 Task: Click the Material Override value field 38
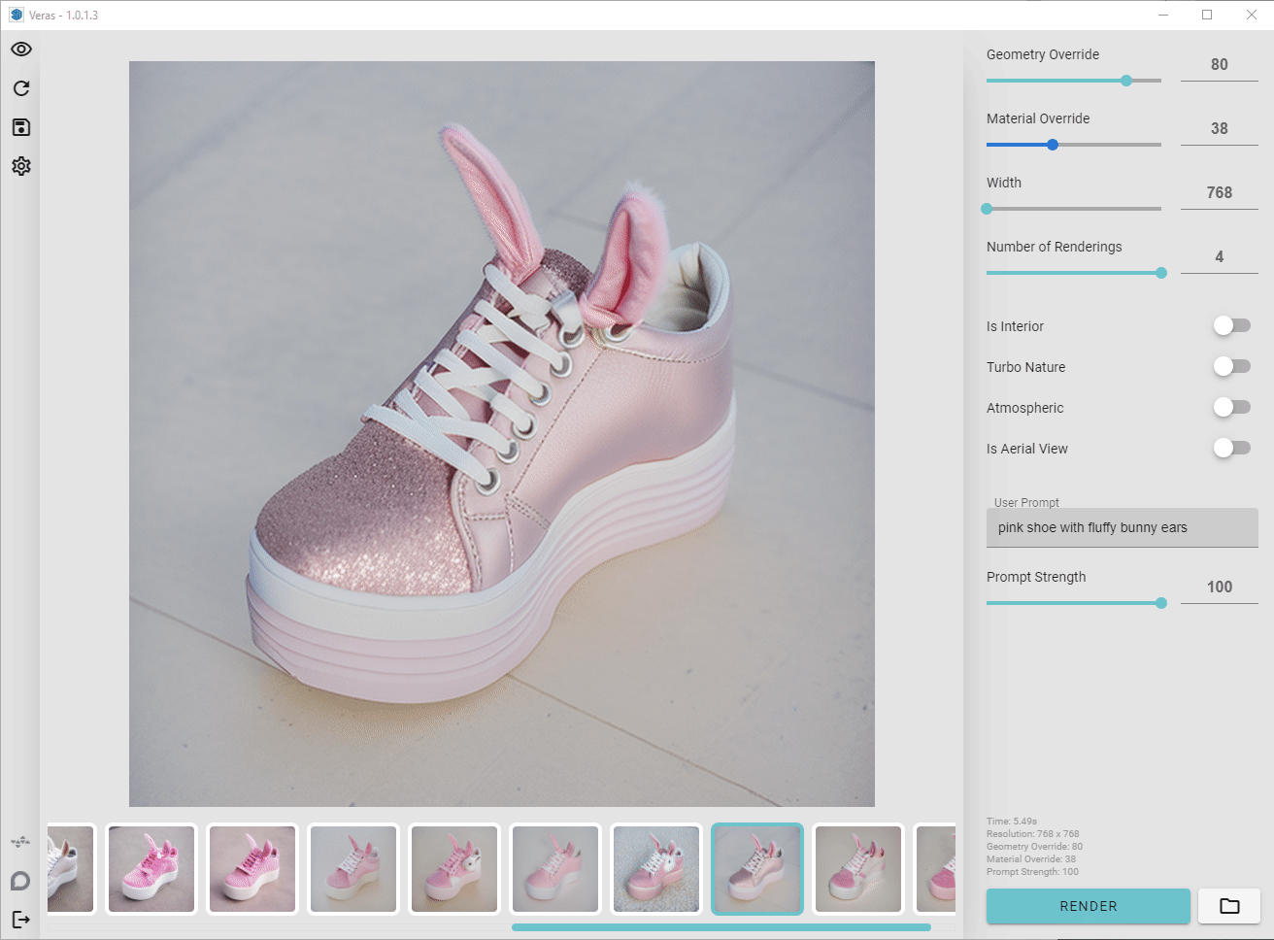pyautogui.click(x=1220, y=128)
